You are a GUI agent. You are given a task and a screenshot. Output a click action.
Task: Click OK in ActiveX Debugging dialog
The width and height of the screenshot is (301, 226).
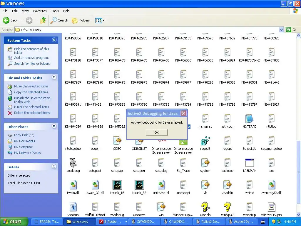pyautogui.click(x=157, y=132)
